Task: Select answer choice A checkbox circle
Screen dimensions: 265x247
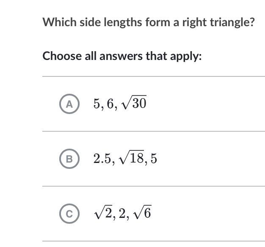Action: [69, 104]
